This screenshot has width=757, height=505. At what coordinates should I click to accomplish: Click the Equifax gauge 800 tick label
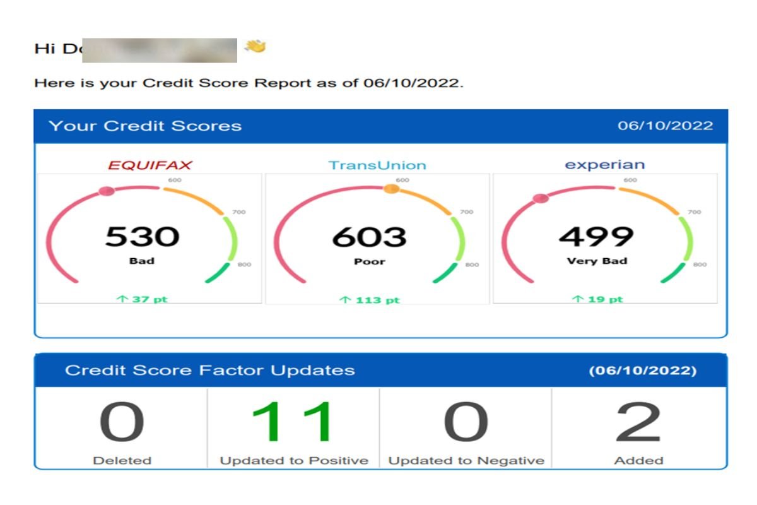[244, 264]
